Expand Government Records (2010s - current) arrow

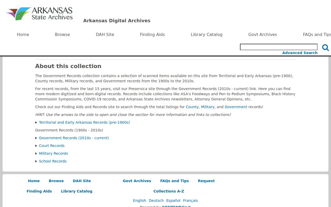(36, 138)
